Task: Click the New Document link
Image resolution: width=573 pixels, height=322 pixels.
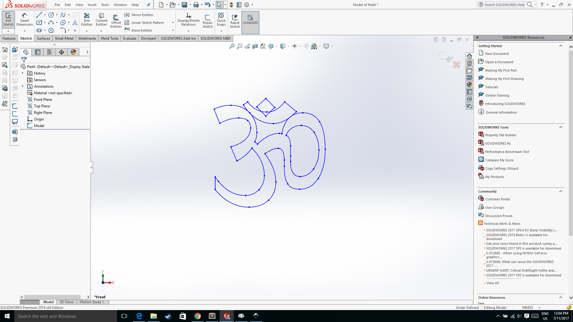Action: pyautogui.click(x=497, y=54)
